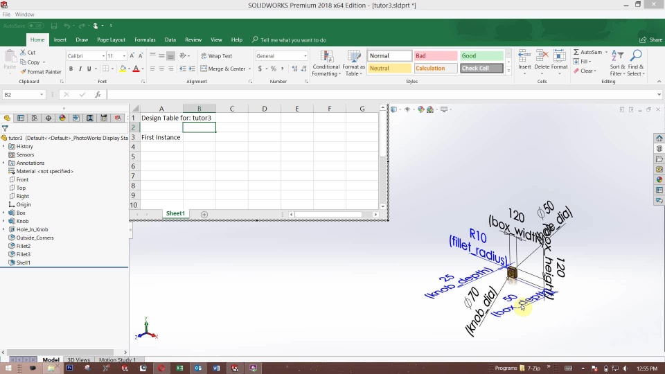
Task: Apply the Good cell style
Action: pos(481,56)
